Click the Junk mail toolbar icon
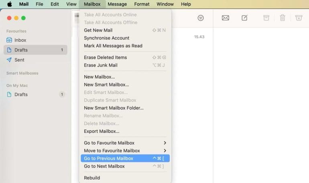Viewport: 309px width, 183px height. (x=299, y=18)
